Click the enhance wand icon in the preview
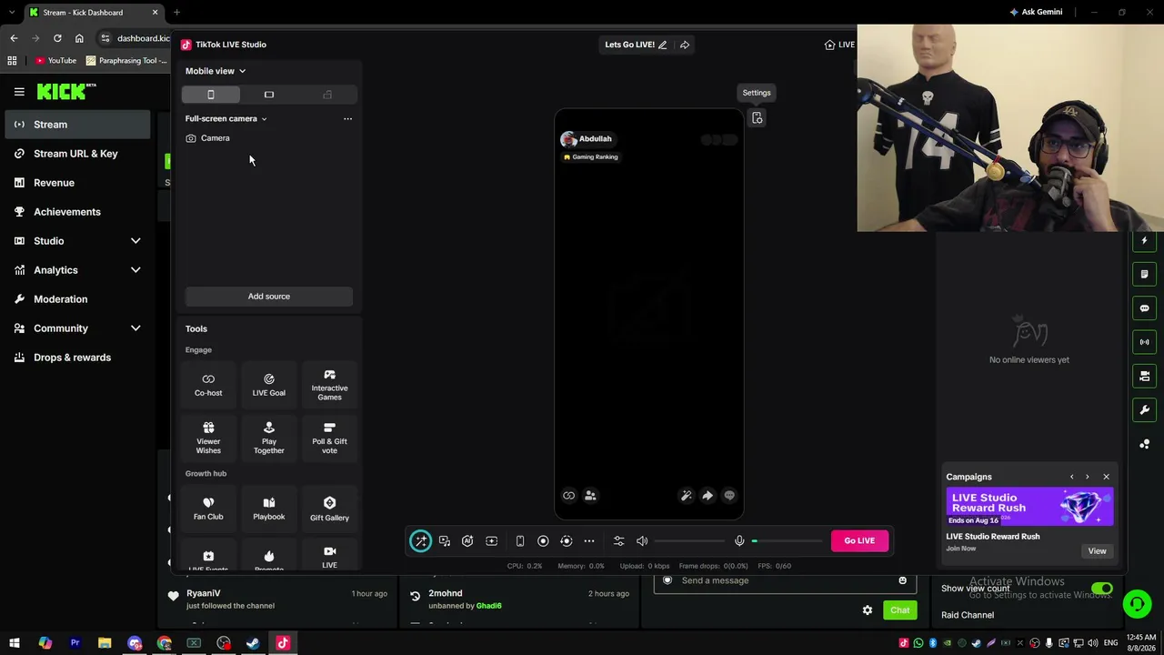Screen dimensions: 1164x655 tap(687, 496)
